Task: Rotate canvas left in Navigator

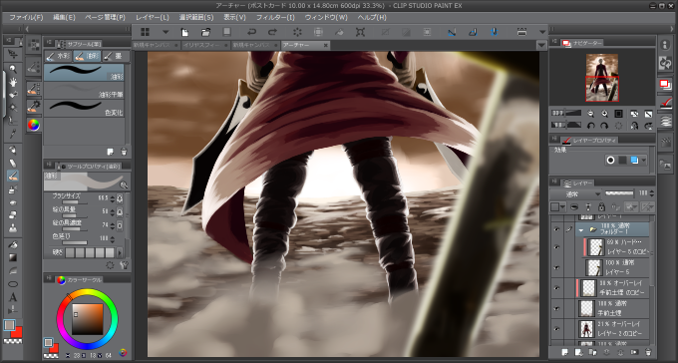Action: (x=590, y=126)
